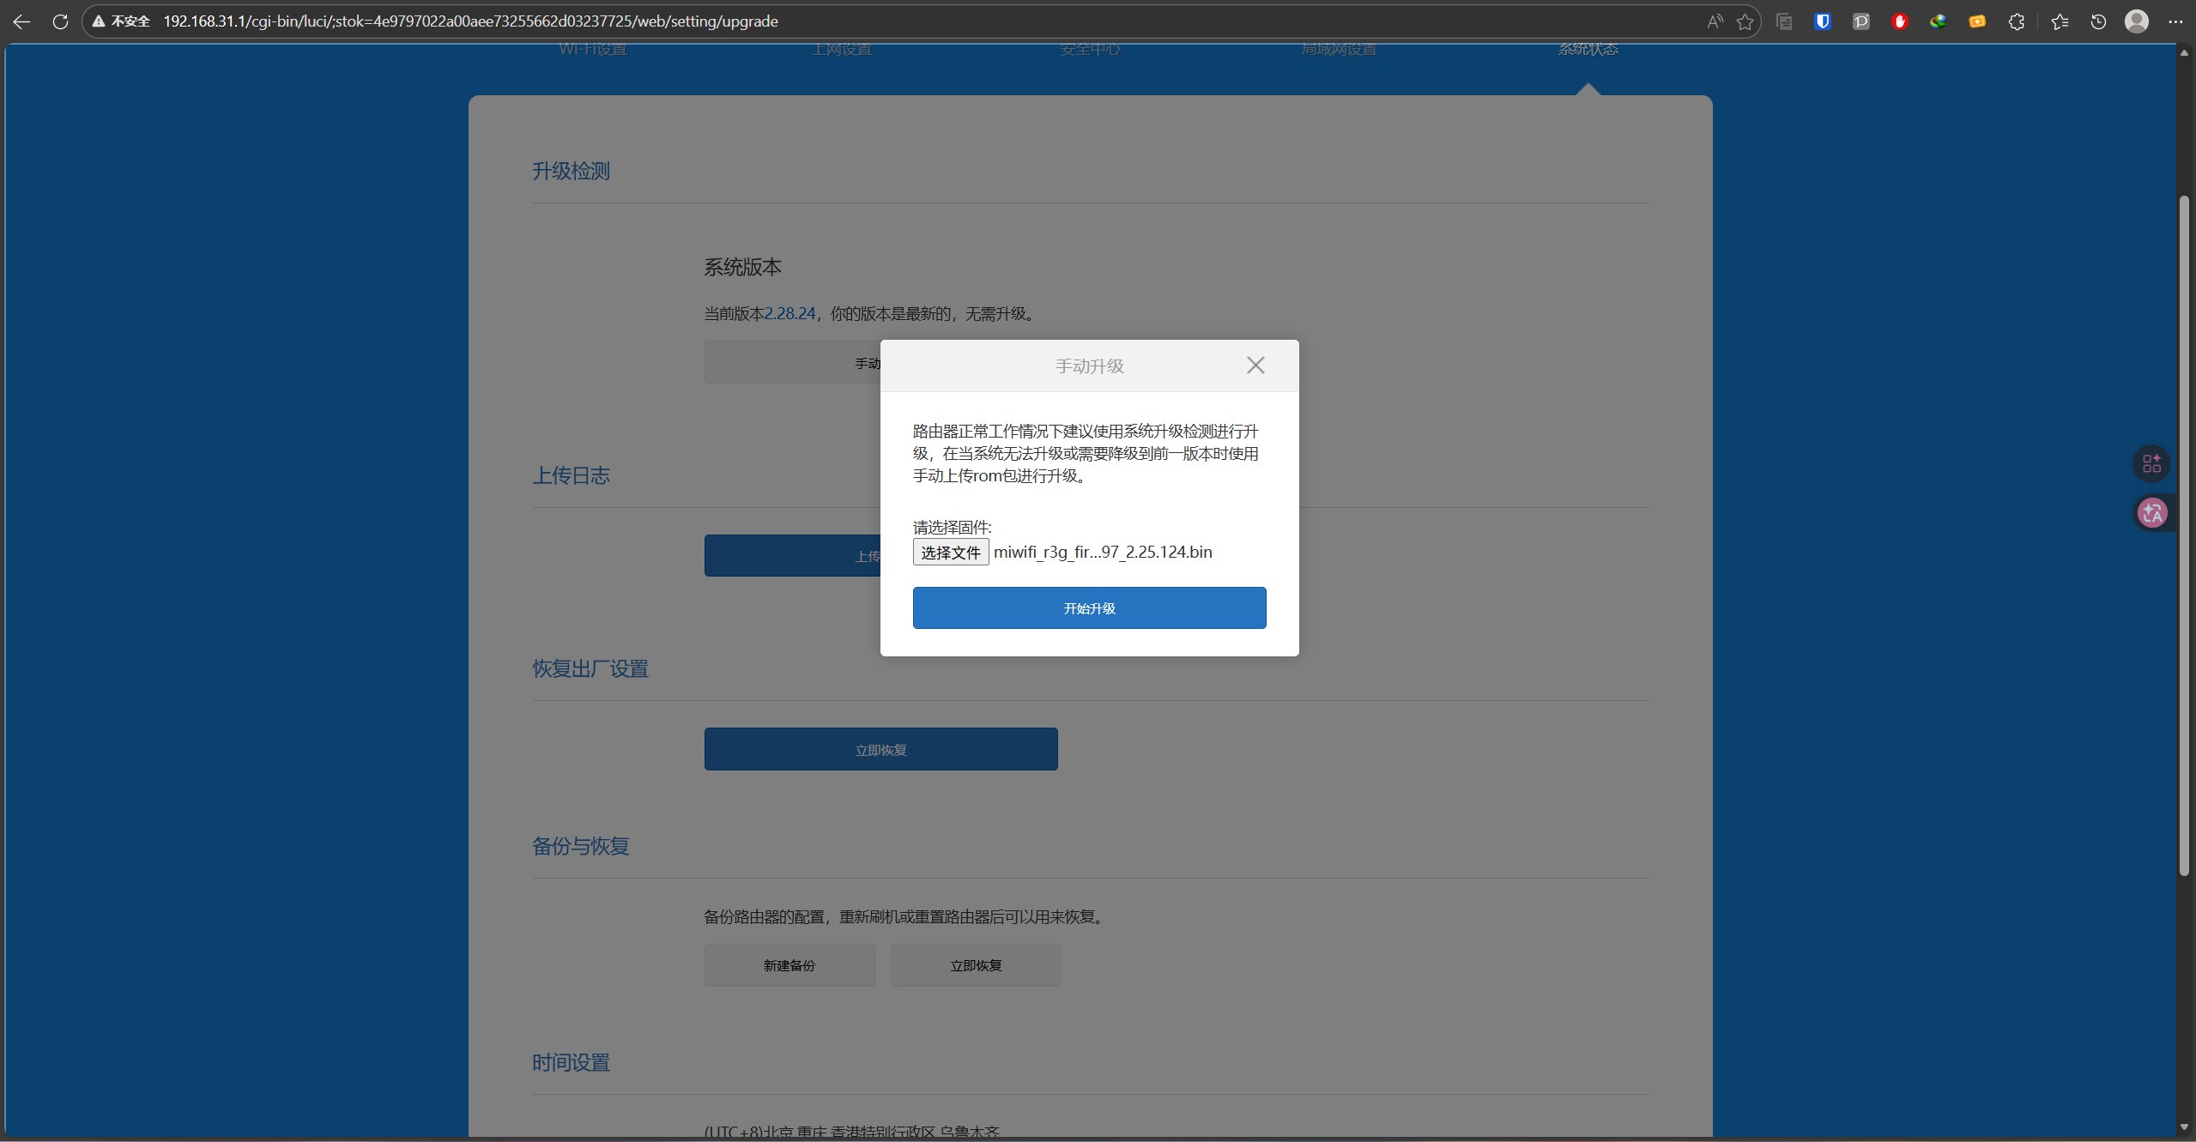Viewport: 2196px width, 1142px height.
Task: Click the 不安全 site security indicator
Action: click(x=121, y=21)
